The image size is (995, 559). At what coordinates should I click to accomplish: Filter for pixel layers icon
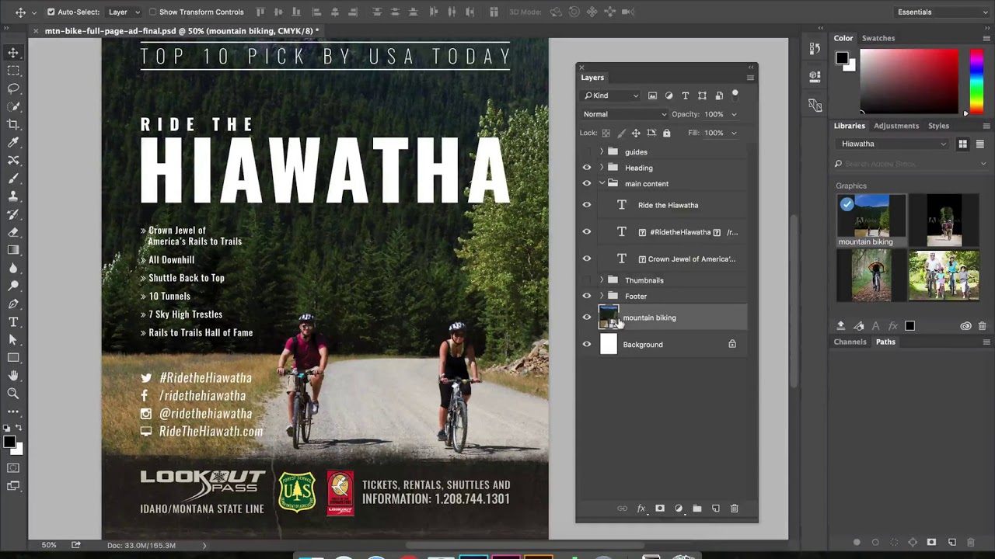(652, 95)
